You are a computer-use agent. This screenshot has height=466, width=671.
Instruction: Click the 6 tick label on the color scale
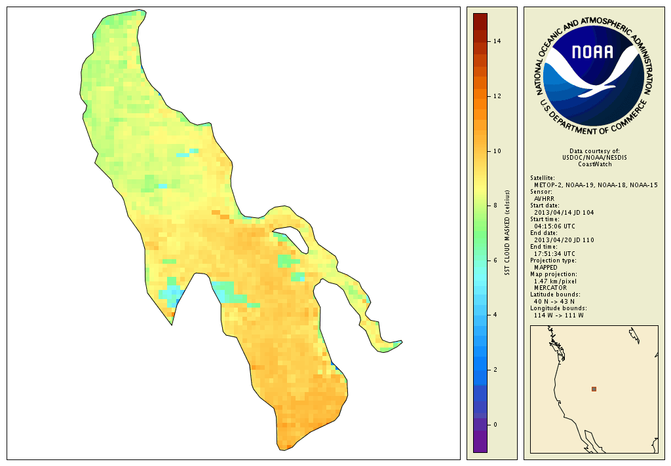coord(495,260)
